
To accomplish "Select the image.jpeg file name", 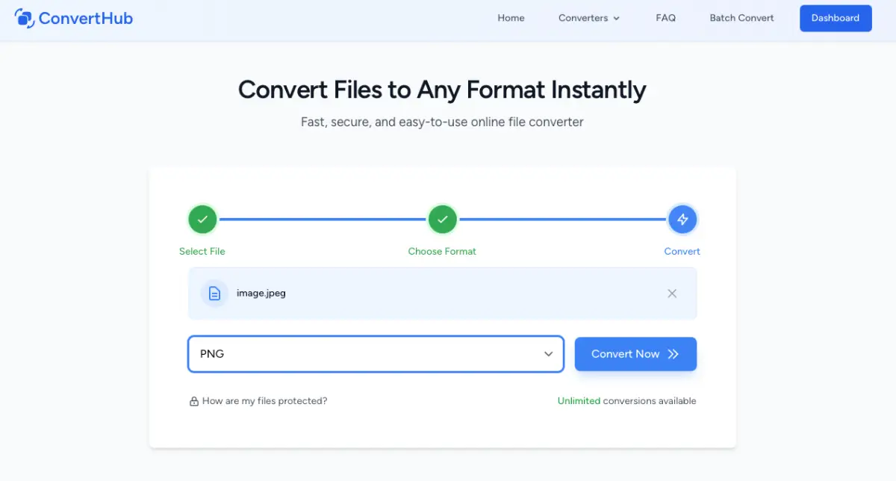I will (x=261, y=294).
